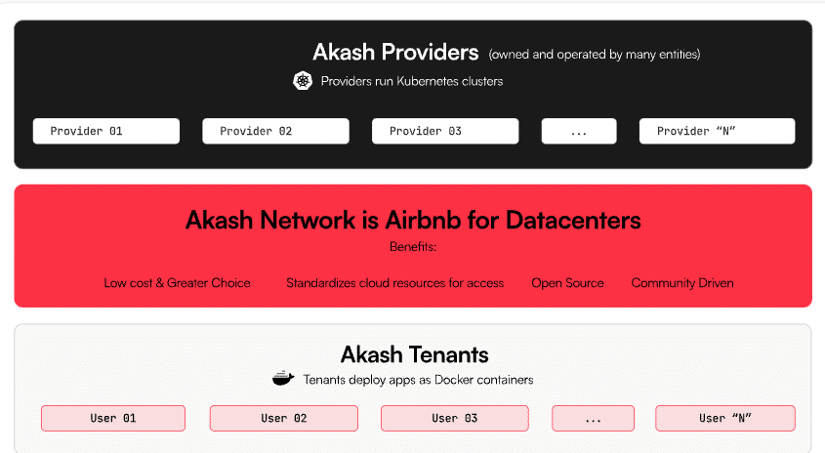
Task: Click the Docker whale icon
Action: pyautogui.click(x=283, y=378)
